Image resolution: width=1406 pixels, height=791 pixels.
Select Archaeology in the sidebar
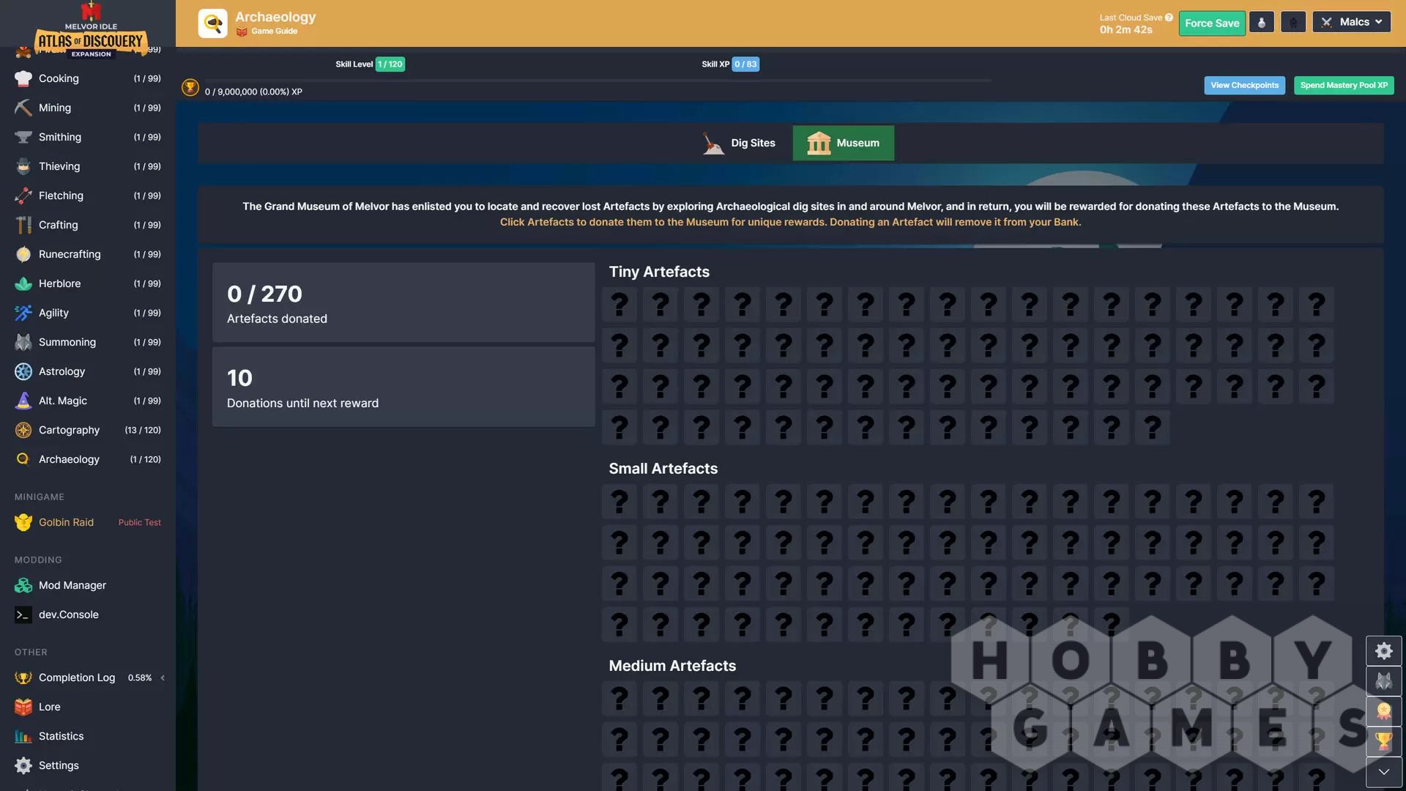88,459
